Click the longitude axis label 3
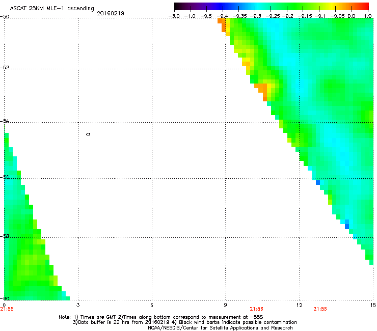377x331 pixels. pyautogui.click(x=78, y=305)
